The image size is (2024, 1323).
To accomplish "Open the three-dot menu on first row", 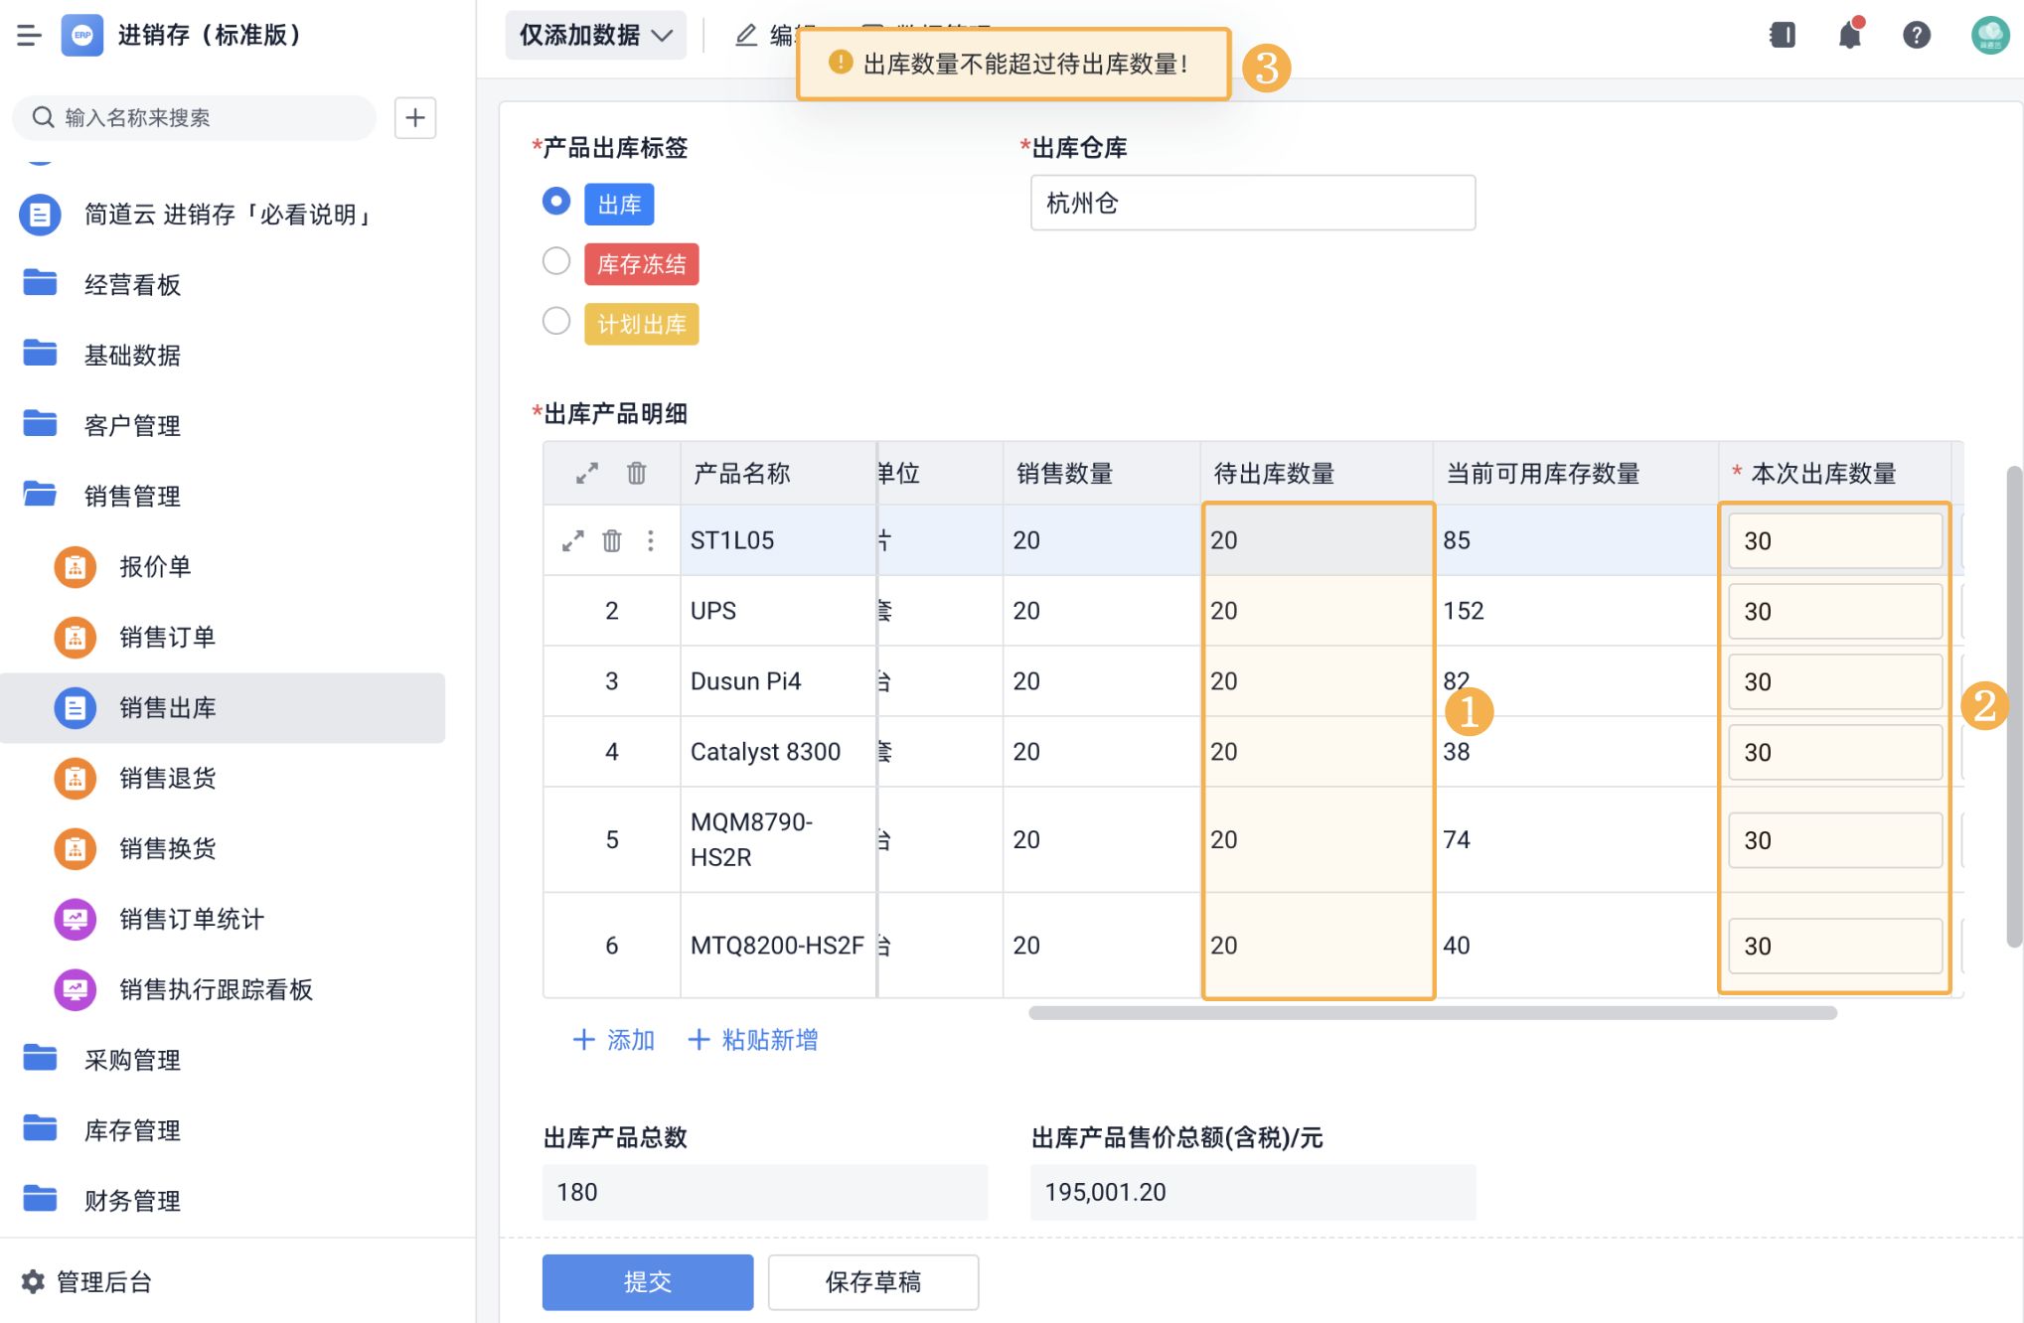I will pos(651,540).
